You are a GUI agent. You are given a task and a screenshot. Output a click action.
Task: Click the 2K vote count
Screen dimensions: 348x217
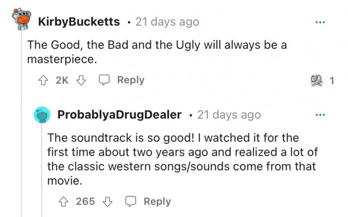click(62, 80)
